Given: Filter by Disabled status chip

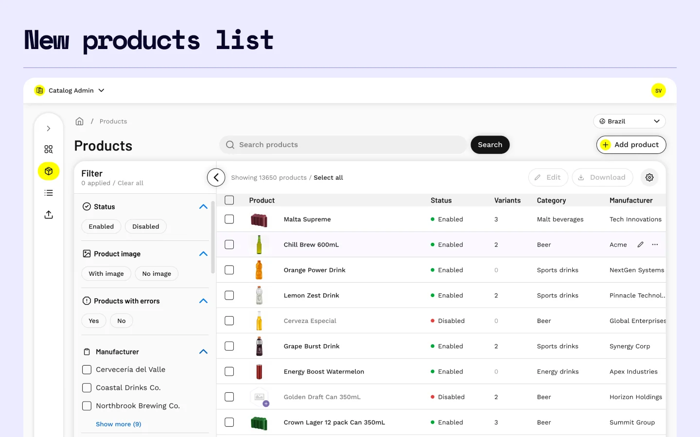Looking at the screenshot, I should coord(146,227).
